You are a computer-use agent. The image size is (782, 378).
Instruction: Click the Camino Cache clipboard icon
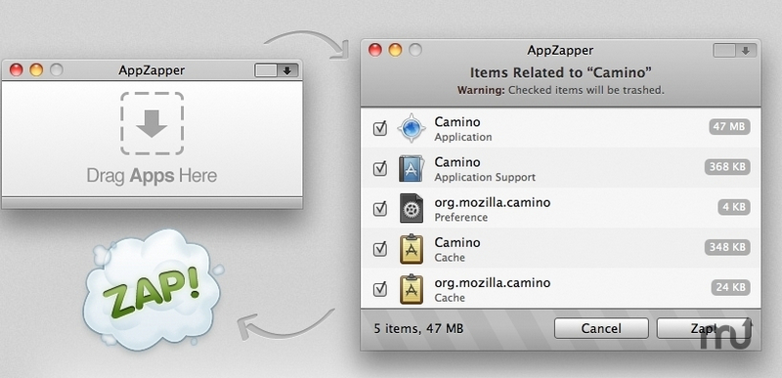pyautogui.click(x=412, y=249)
